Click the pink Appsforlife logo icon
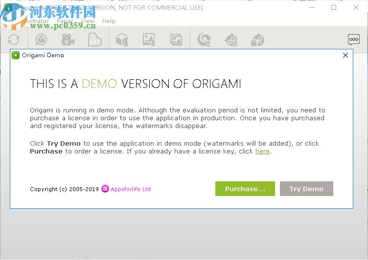368x260 pixels. click(105, 189)
